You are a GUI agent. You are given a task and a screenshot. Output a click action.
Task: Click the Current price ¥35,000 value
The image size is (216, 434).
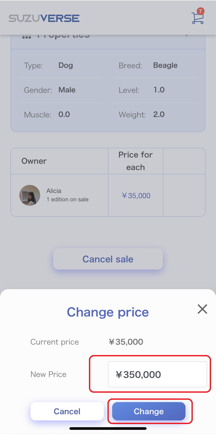pos(126,342)
